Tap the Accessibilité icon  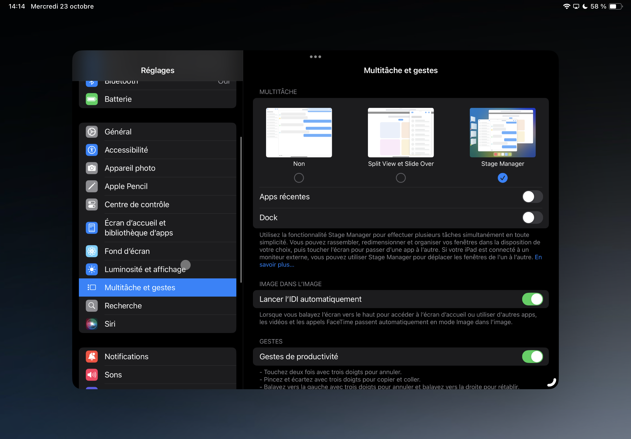pyautogui.click(x=92, y=150)
